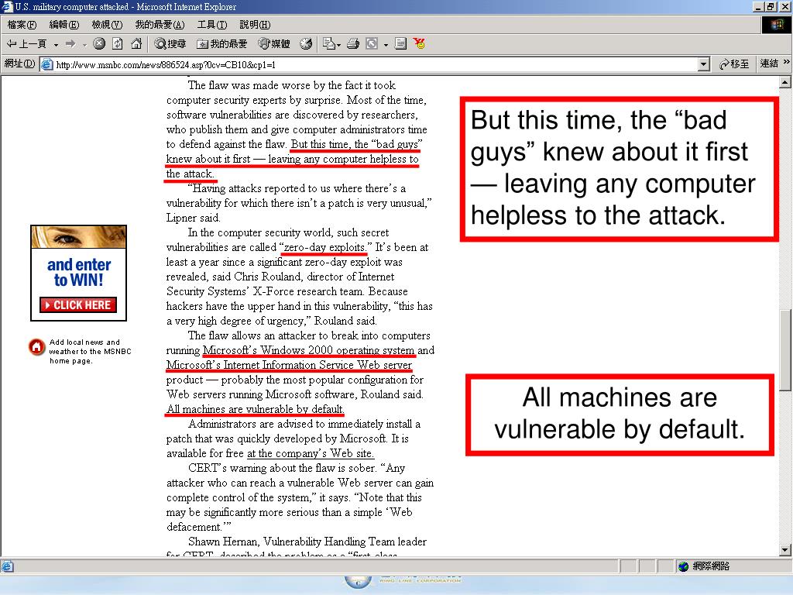
Task: Expand the dropdown arrow after the grey square icon
Action: coord(386,44)
